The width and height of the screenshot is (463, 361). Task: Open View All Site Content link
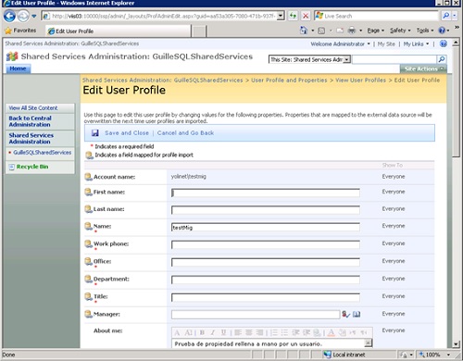tap(33, 108)
